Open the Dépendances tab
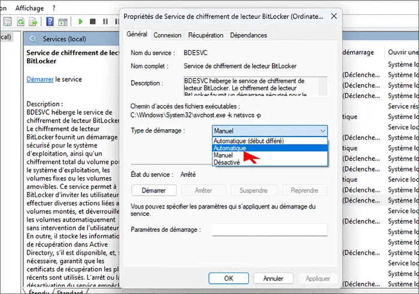Image resolution: width=419 pixels, height=294 pixels. [x=248, y=35]
